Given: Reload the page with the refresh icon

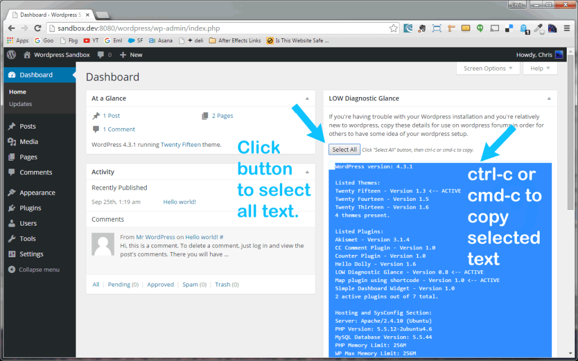Looking at the screenshot, I should [x=38, y=28].
